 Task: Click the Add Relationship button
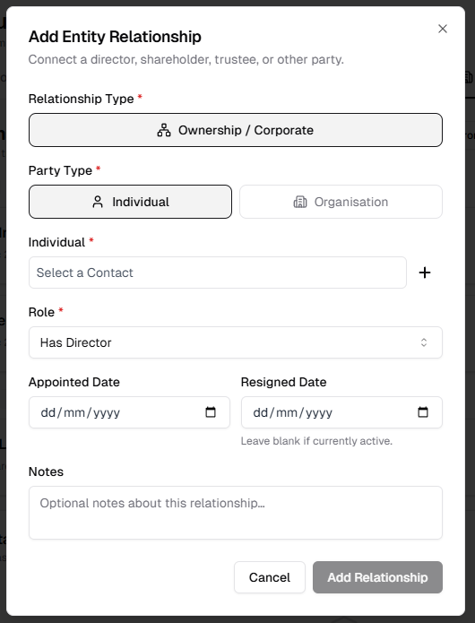tap(377, 577)
